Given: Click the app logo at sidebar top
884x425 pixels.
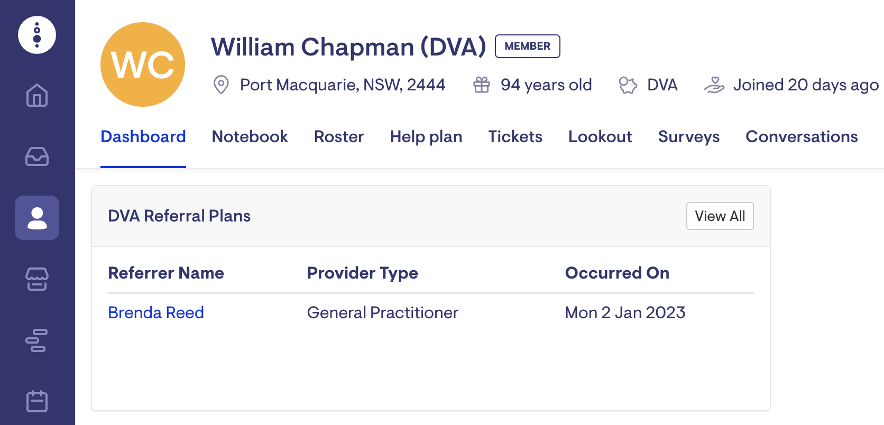Looking at the screenshot, I should pyautogui.click(x=37, y=35).
